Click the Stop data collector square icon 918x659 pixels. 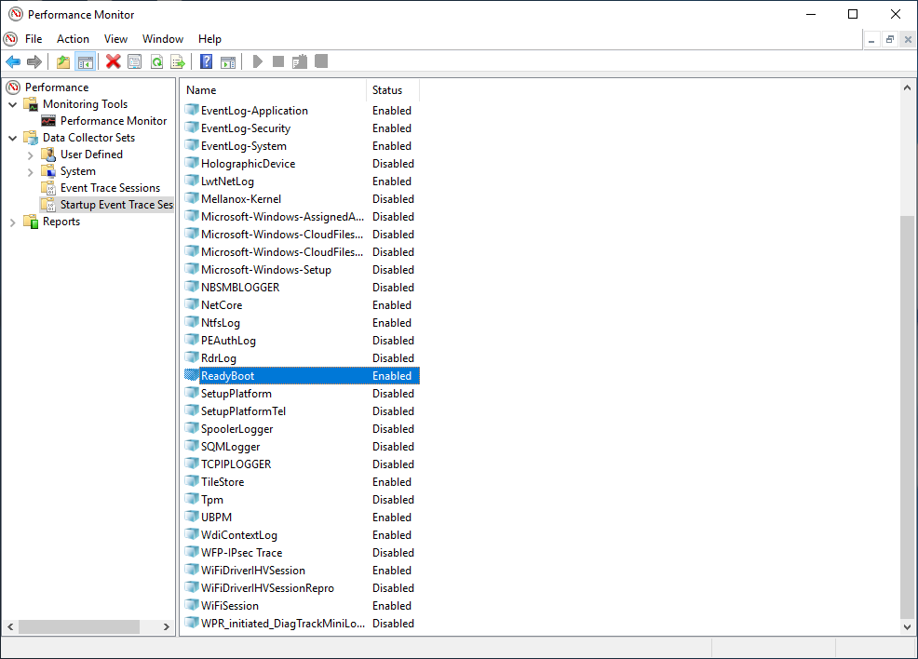[x=278, y=61]
